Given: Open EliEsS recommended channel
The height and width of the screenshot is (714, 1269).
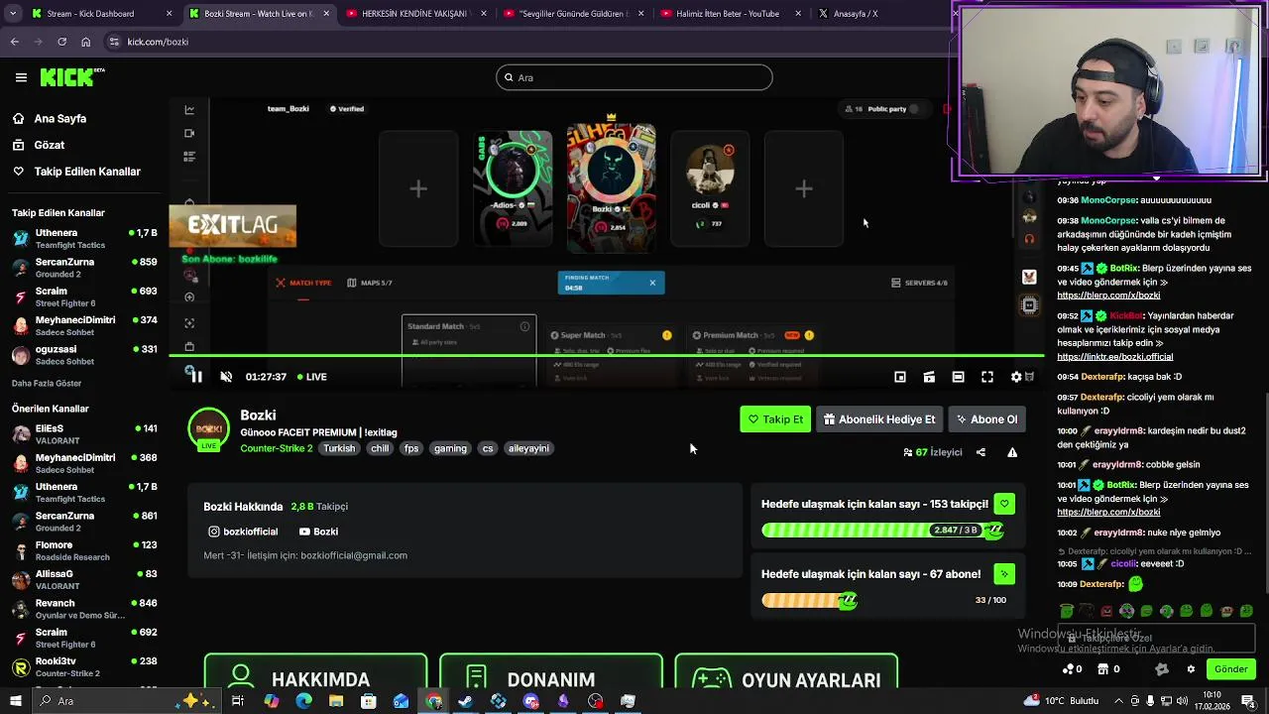Looking at the screenshot, I should coord(84,434).
